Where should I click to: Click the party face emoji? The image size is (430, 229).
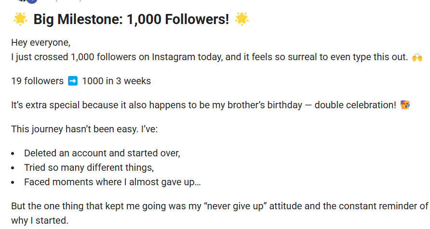point(405,105)
